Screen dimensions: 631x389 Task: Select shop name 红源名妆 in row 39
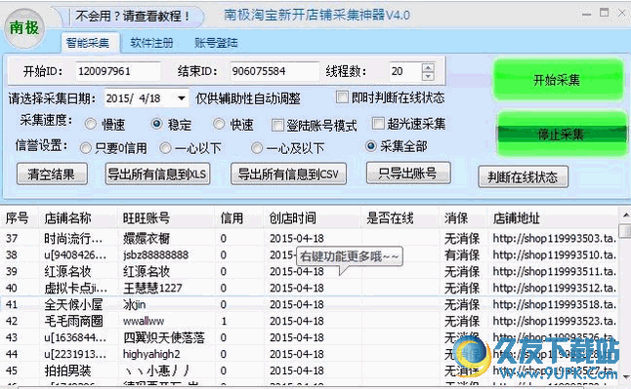[x=67, y=272]
